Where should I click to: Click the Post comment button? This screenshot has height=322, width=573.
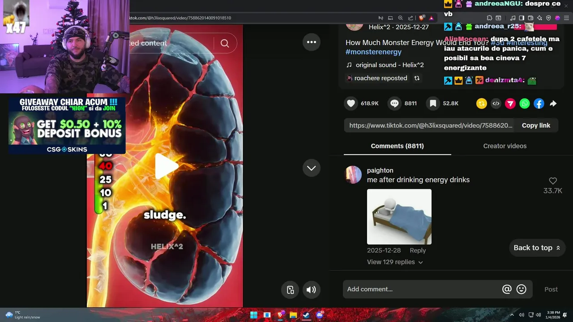click(551, 289)
